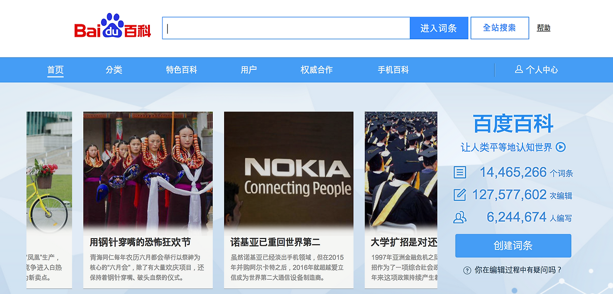Open headline 用钢针穿嘴的恐怖狂欢节
613x294 pixels.
[140, 242]
